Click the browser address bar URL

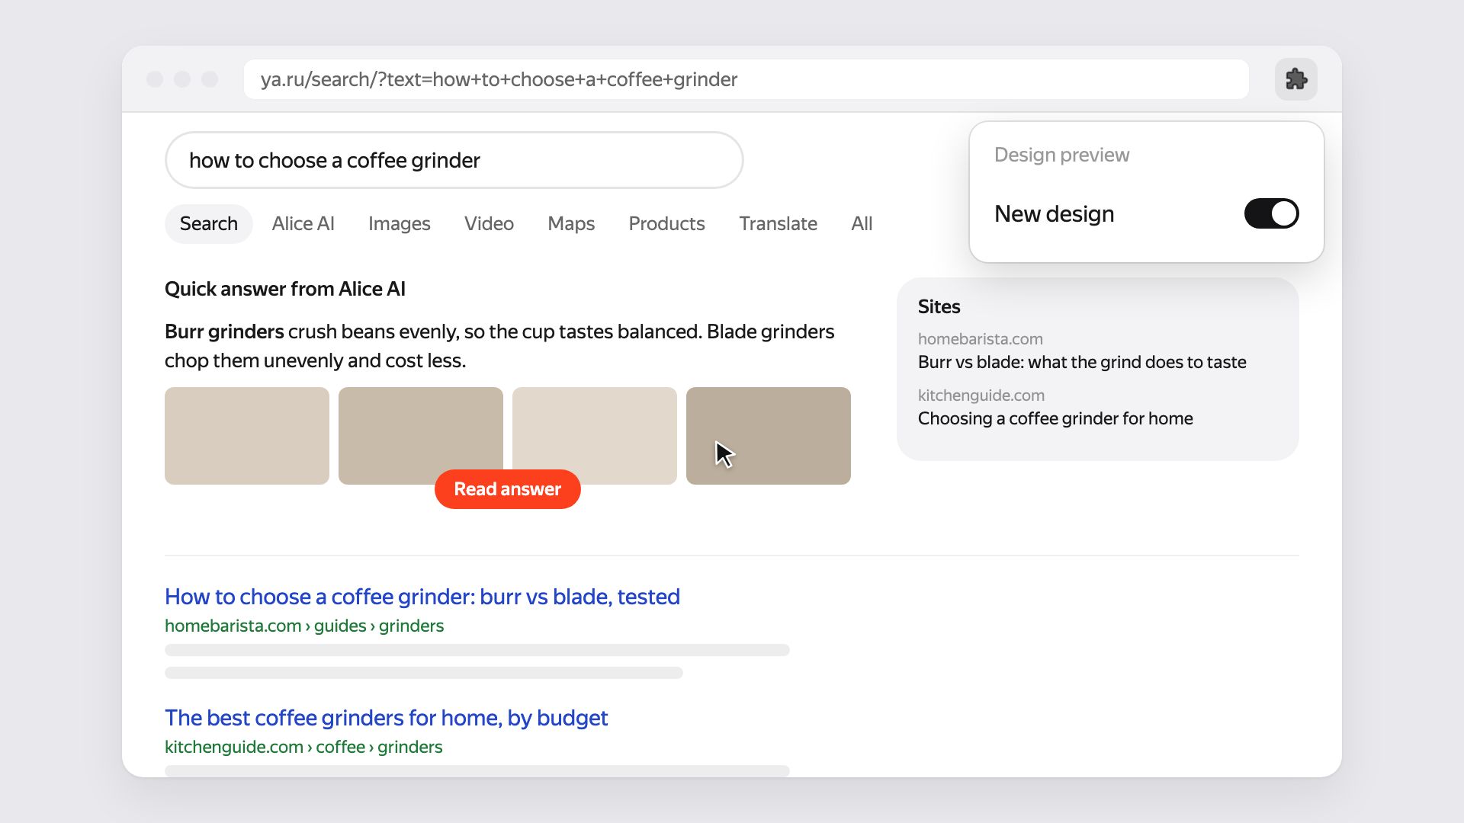pos(746,79)
